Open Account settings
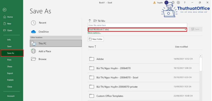This screenshot has height=101, width=212. [x=11, y=96]
